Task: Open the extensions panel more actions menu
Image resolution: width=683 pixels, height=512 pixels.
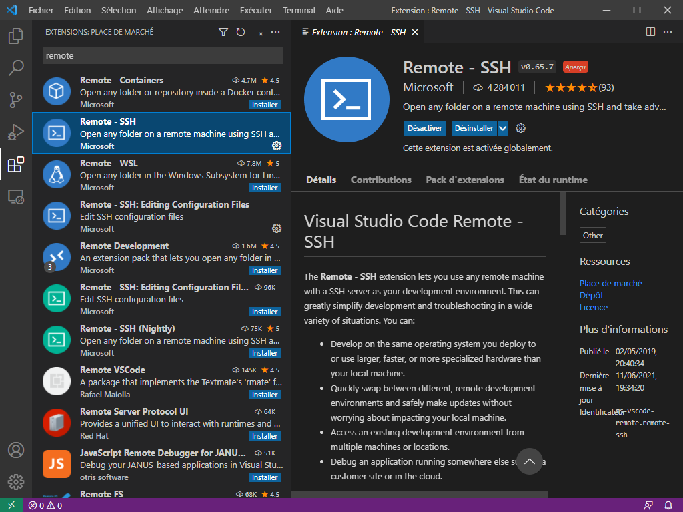Action: pos(275,32)
